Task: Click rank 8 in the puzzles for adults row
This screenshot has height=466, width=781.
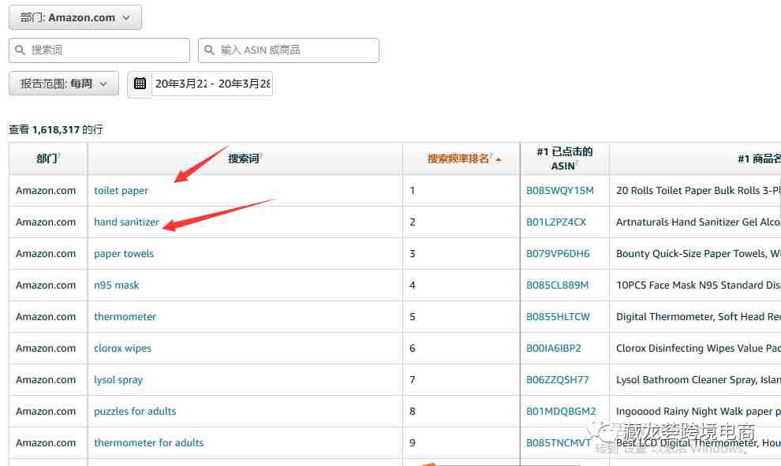Action: (413, 412)
